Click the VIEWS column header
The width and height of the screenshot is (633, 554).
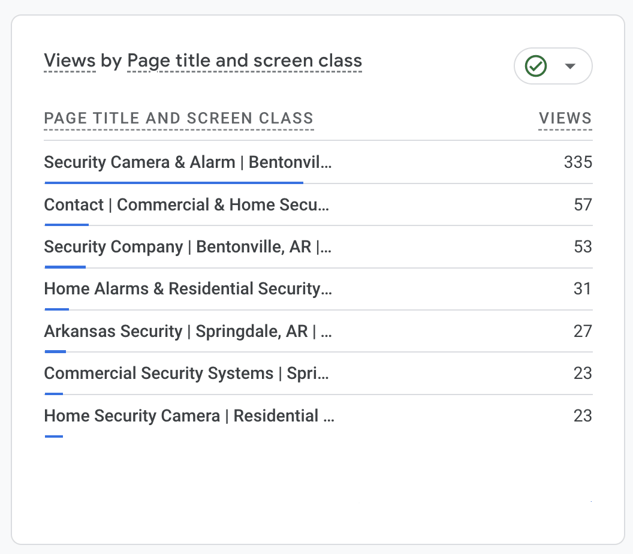point(565,119)
